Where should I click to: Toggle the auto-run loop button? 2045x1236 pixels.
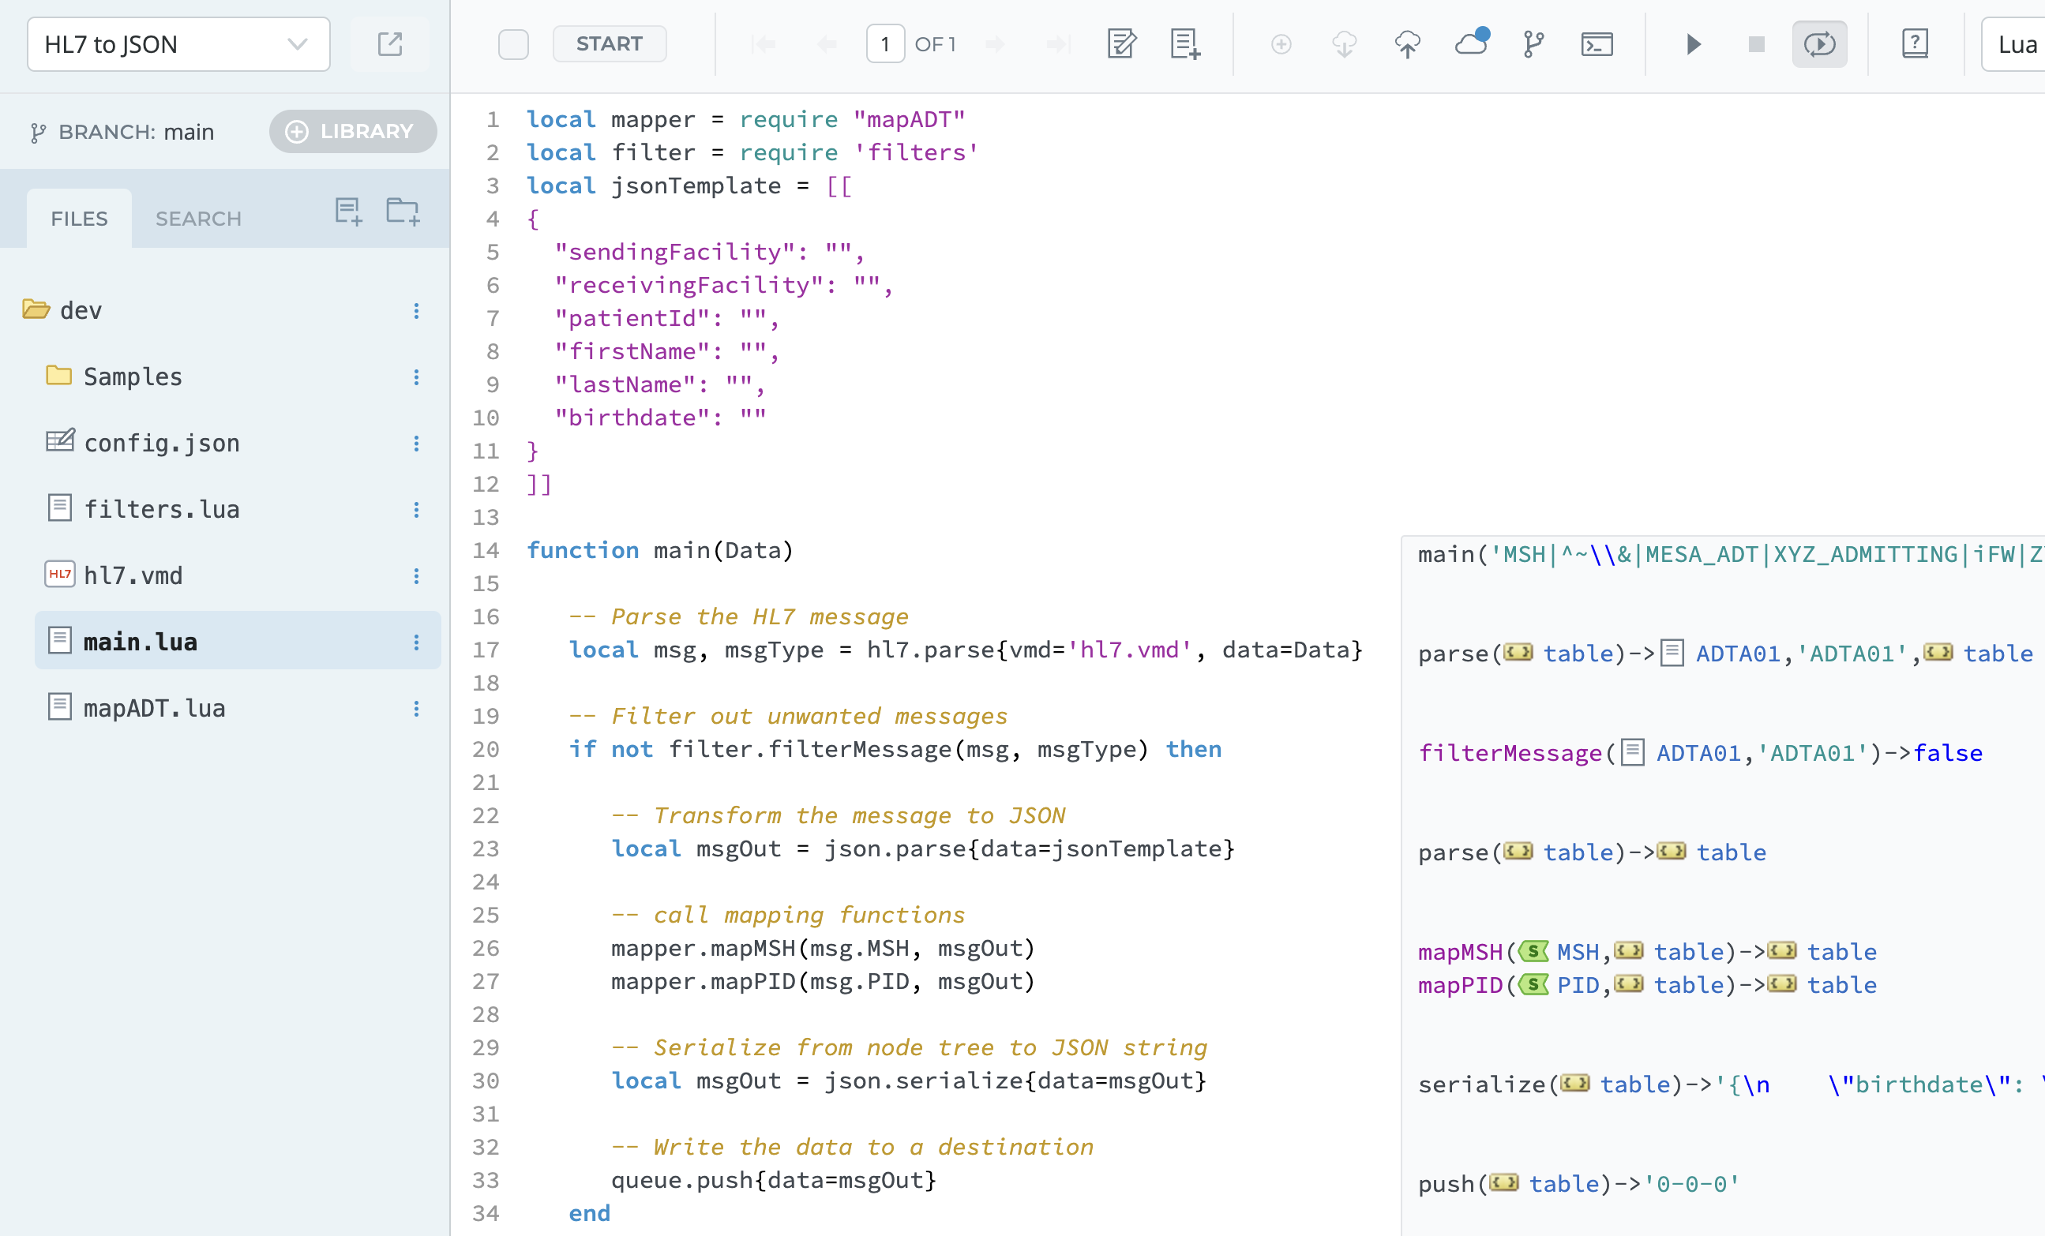[x=1819, y=44]
